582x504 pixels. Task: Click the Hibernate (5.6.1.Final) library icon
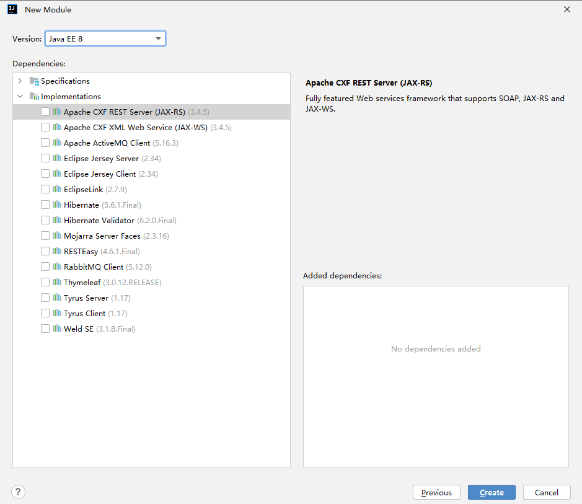click(x=57, y=205)
